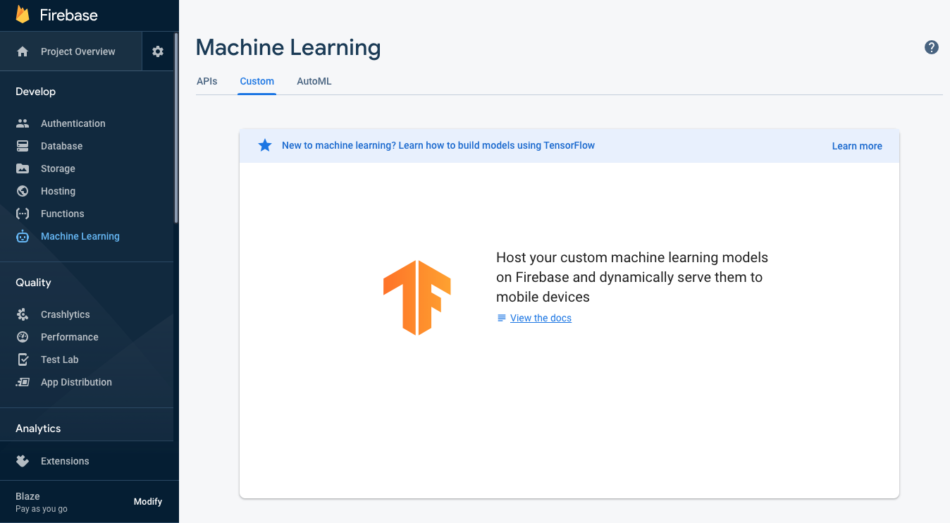Click the Performance gauge icon
The width and height of the screenshot is (950, 523).
[23, 337]
